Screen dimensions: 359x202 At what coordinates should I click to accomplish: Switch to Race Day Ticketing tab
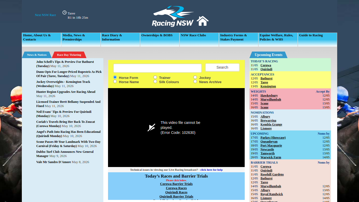69,55
